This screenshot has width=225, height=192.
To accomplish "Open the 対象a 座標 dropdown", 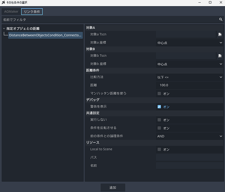I will pyautogui.click(x=189, y=43).
